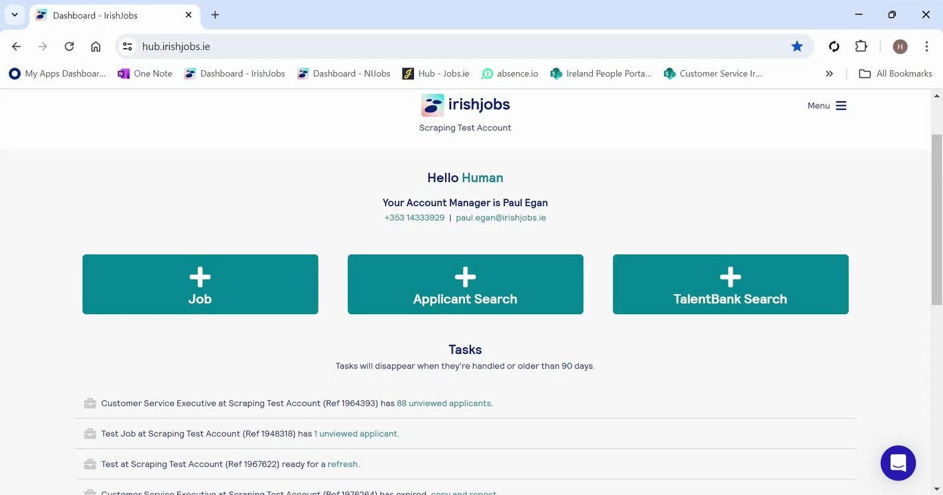Click the page vertical scrollbar thumb
Screen dimensions: 943x495
(937, 219)
